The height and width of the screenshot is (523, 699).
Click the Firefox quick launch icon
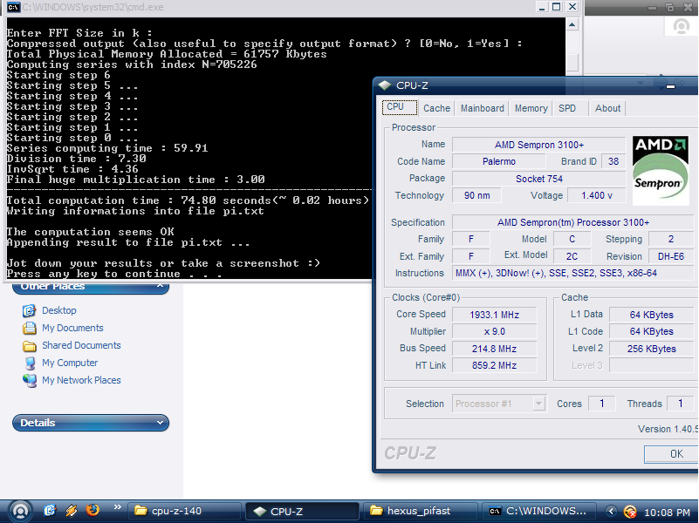tap(93, 511)
